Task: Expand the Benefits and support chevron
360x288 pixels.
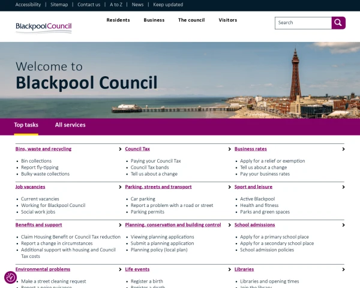Action: coord(120,225)
